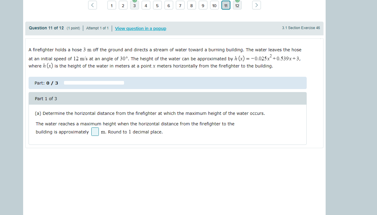Open completed question 3

135,5
